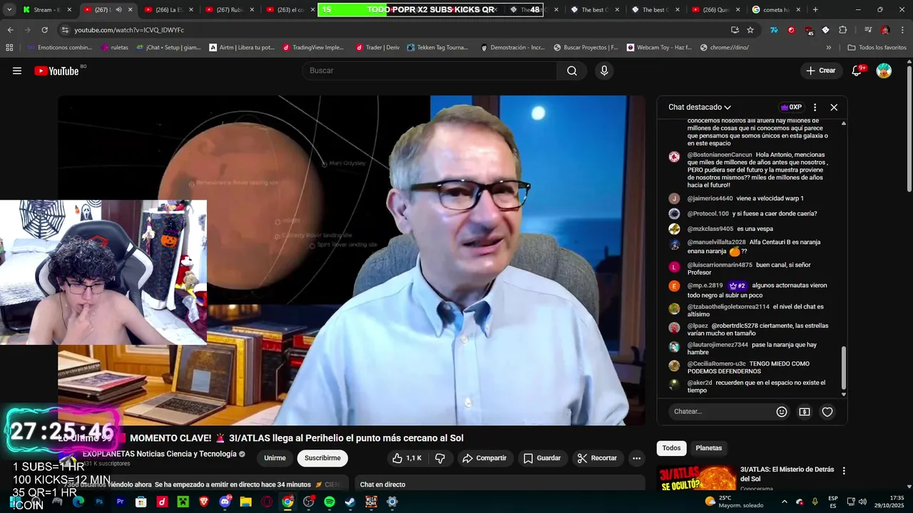Open File Explorer from the taskbar
The width and height of the screenshot is (913, 513).
tap(246, 502)
